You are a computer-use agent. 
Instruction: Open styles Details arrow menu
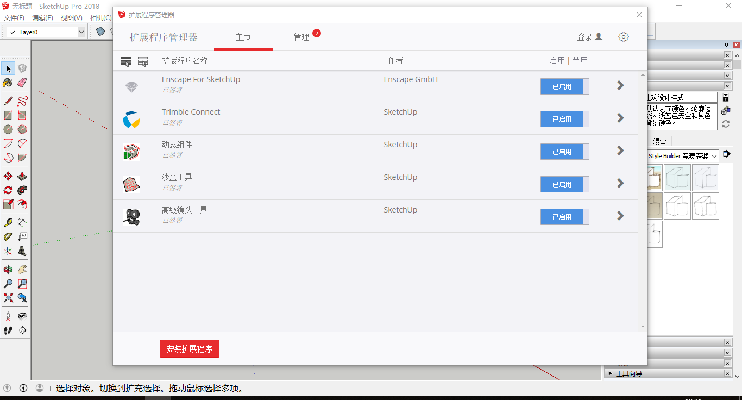tap(727, 154)
